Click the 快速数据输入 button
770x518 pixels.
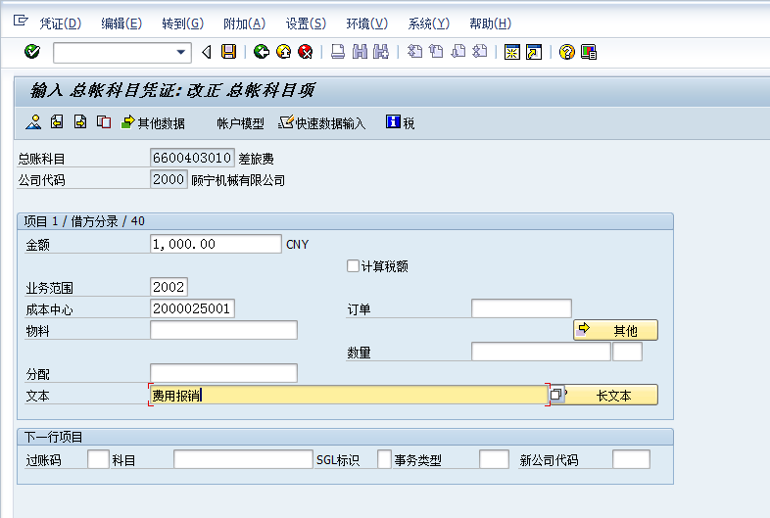(322, 122)
